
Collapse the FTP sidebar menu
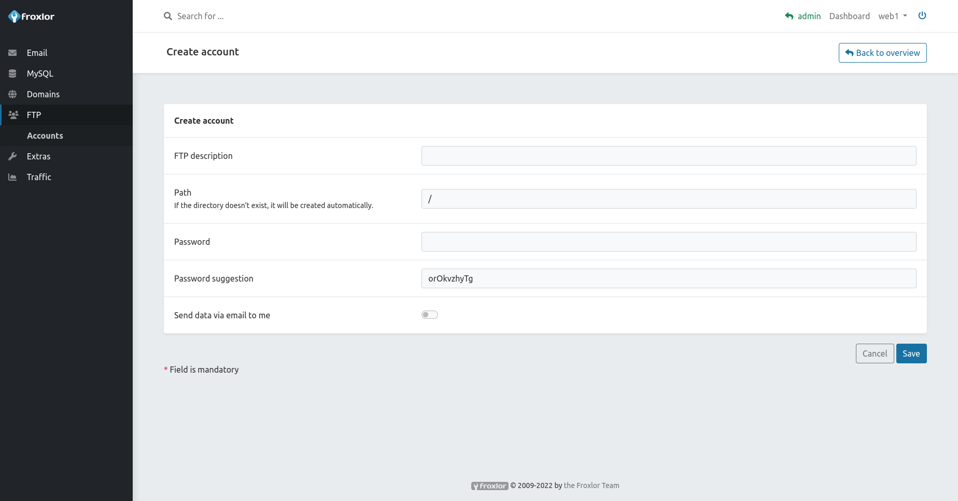click(x=34, y=115)
